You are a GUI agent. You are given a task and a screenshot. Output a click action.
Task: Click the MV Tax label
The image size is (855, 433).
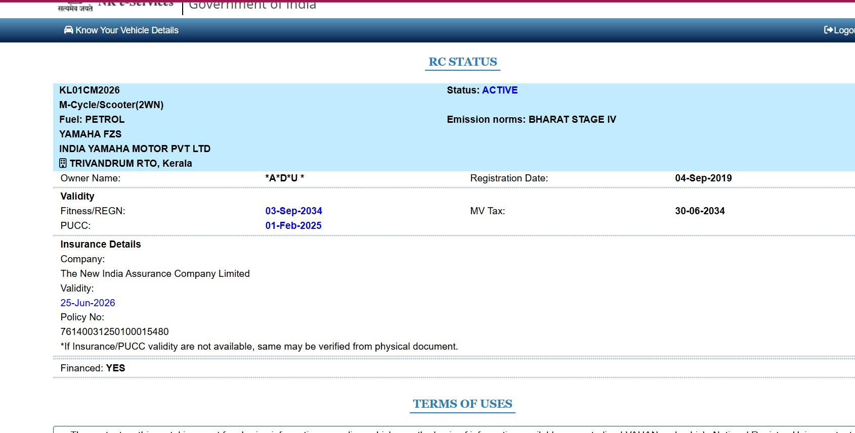pyautogui.click(x=488, y=211)
